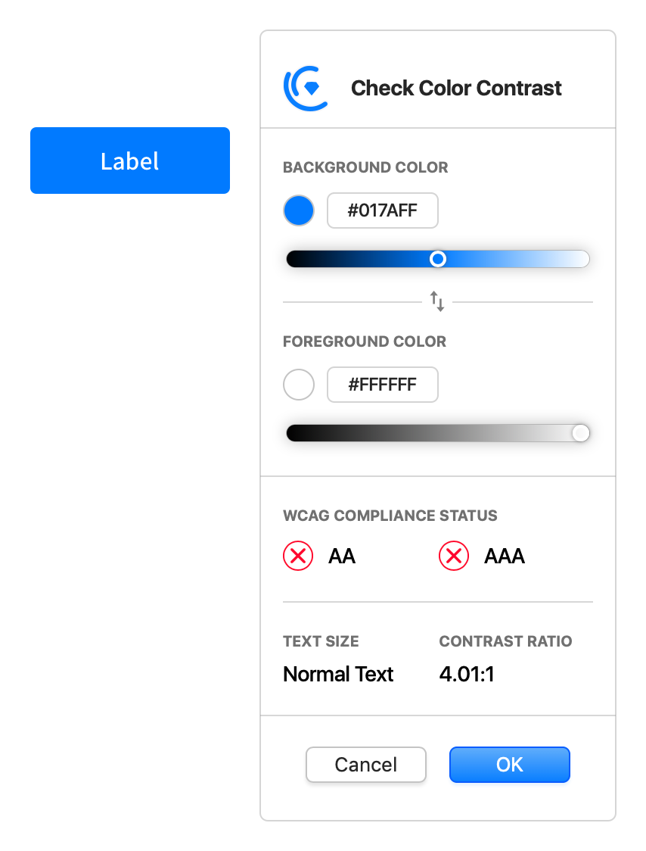
Task: Confirm the colors with the OK button
Action: click(510, 765)
